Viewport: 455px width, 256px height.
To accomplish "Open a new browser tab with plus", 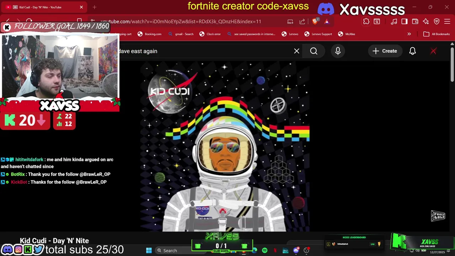I will pyautogui.click(x=95, y=7).
